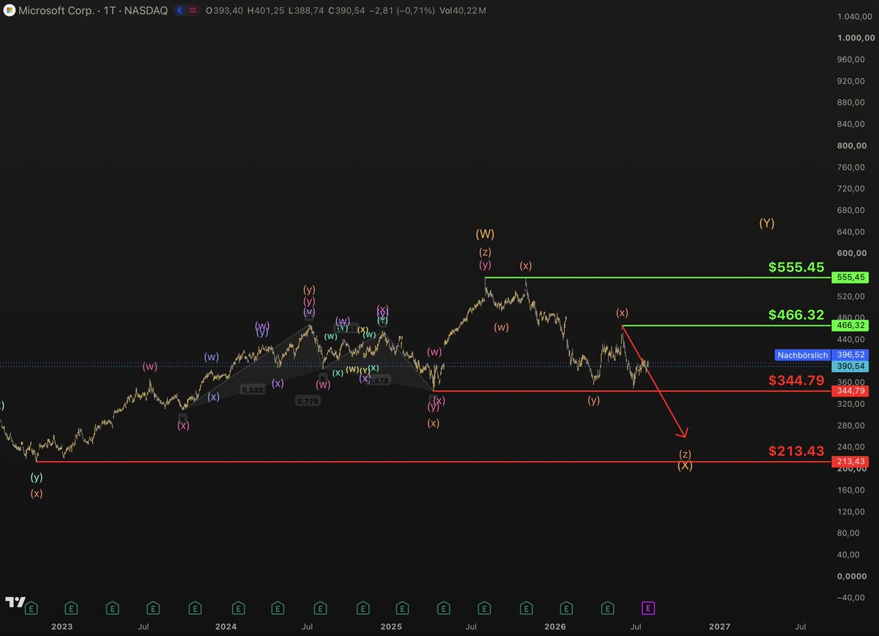The width and height of the screenshot is (879, 636).
Task: Select the red horizontal line at 344.79
Action: pyautogui.click(x=632, y=392)
